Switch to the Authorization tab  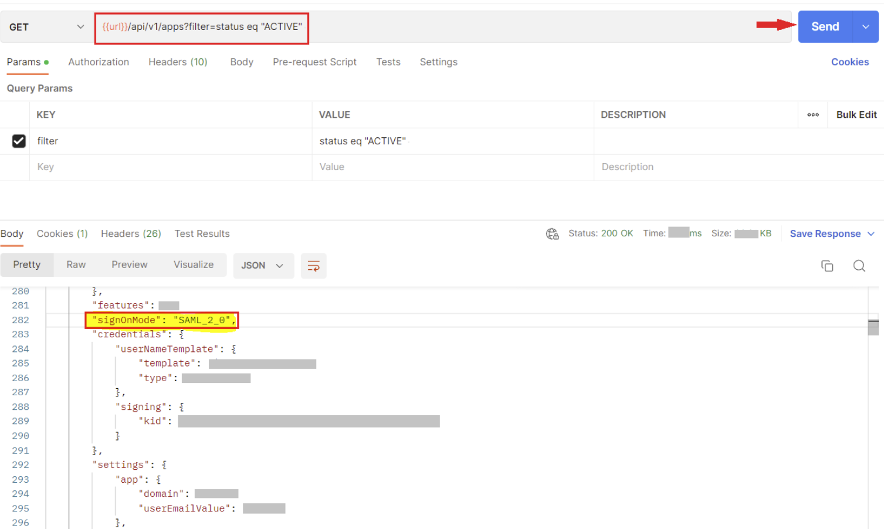(99, 62)
